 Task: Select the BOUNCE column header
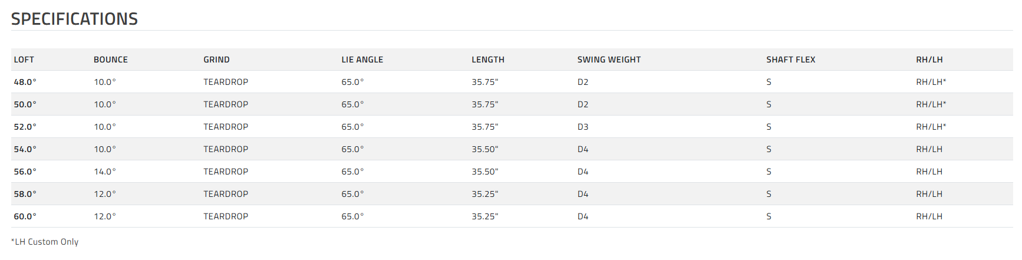111,60
